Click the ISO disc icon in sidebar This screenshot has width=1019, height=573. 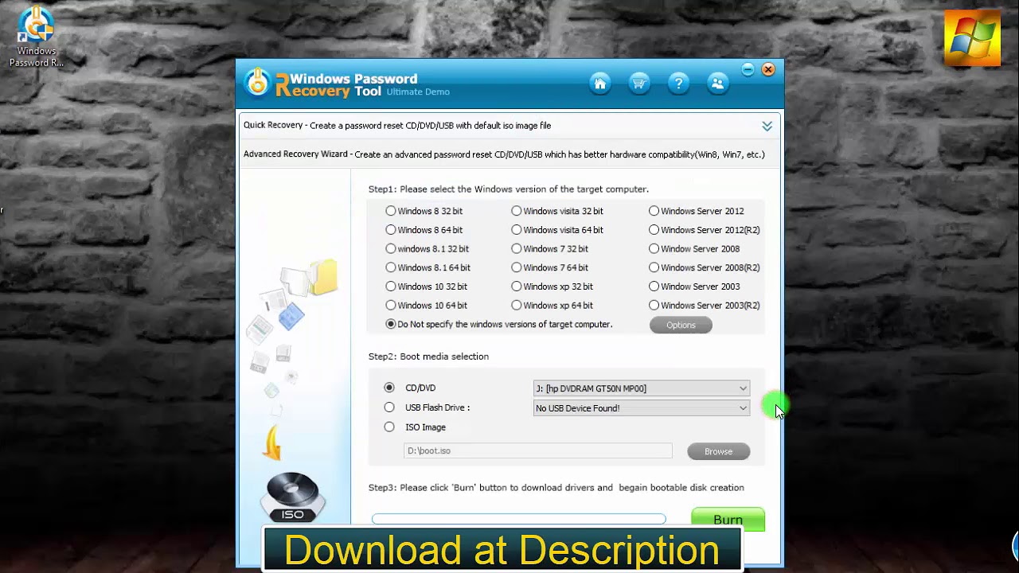(x=292, y=497)
